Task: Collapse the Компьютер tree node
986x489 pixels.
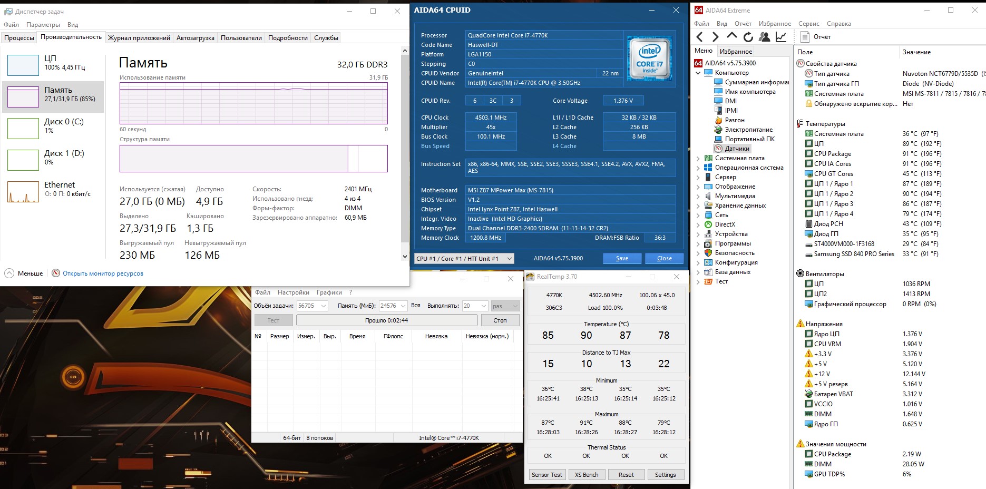Action: [698, 73]
